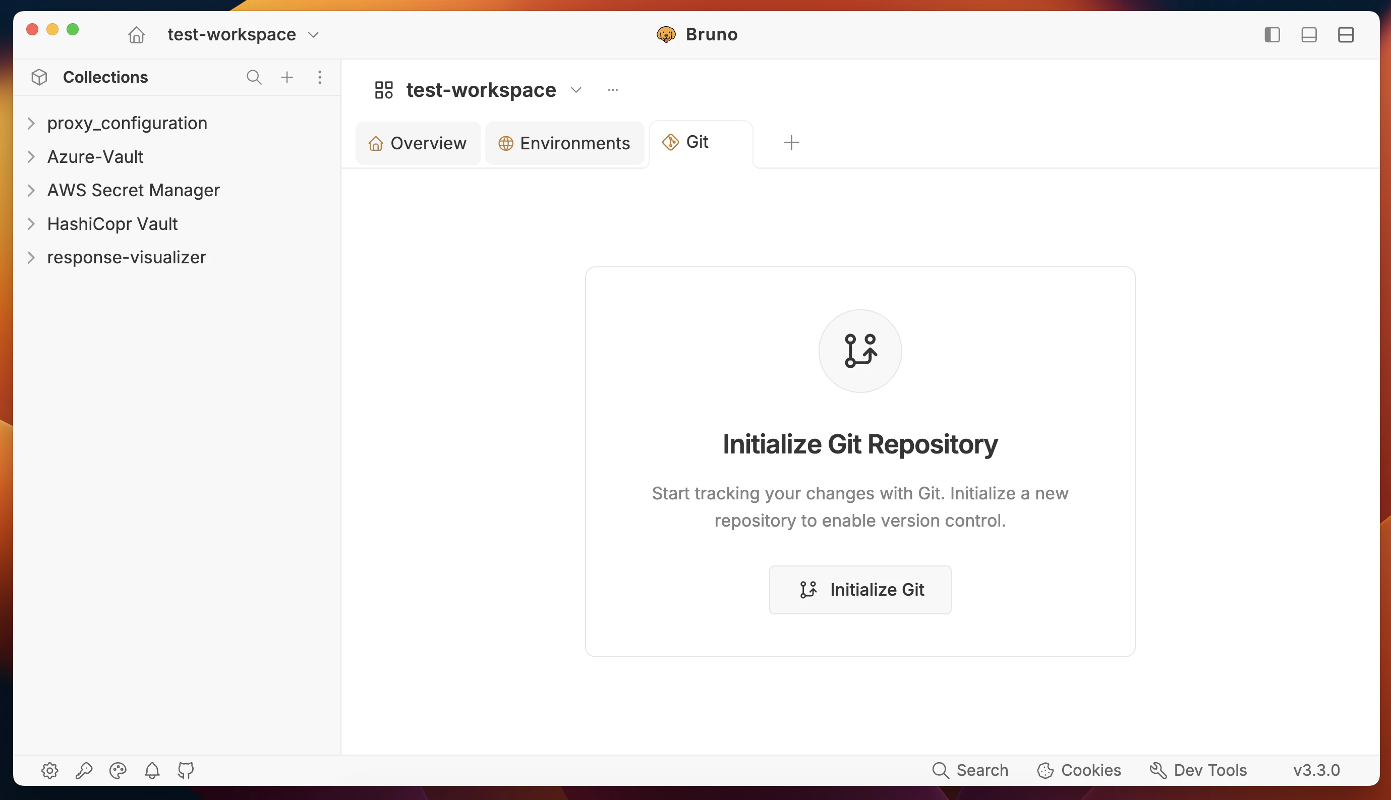
Task: Open settings gear in status bar
Action: tap(50, 770)
